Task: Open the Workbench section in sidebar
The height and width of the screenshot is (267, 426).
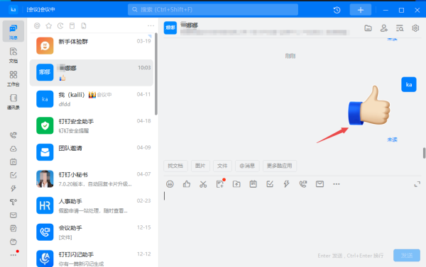Action: pyautogui.click(x=13, y=79)
